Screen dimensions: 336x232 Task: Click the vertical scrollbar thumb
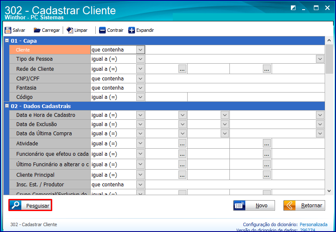pos(329,59)
